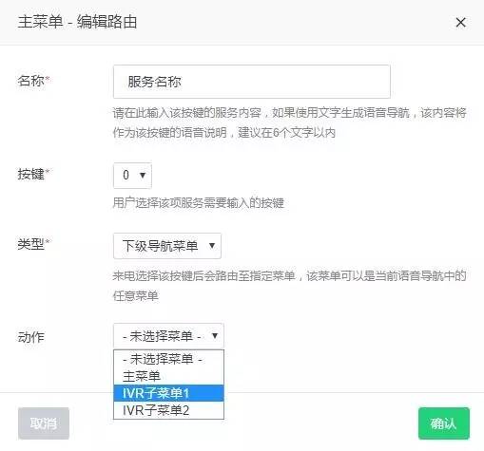This screenshot has height=451, width=484.
Task: Click the 动作 field label
Action: click(30, 337)
